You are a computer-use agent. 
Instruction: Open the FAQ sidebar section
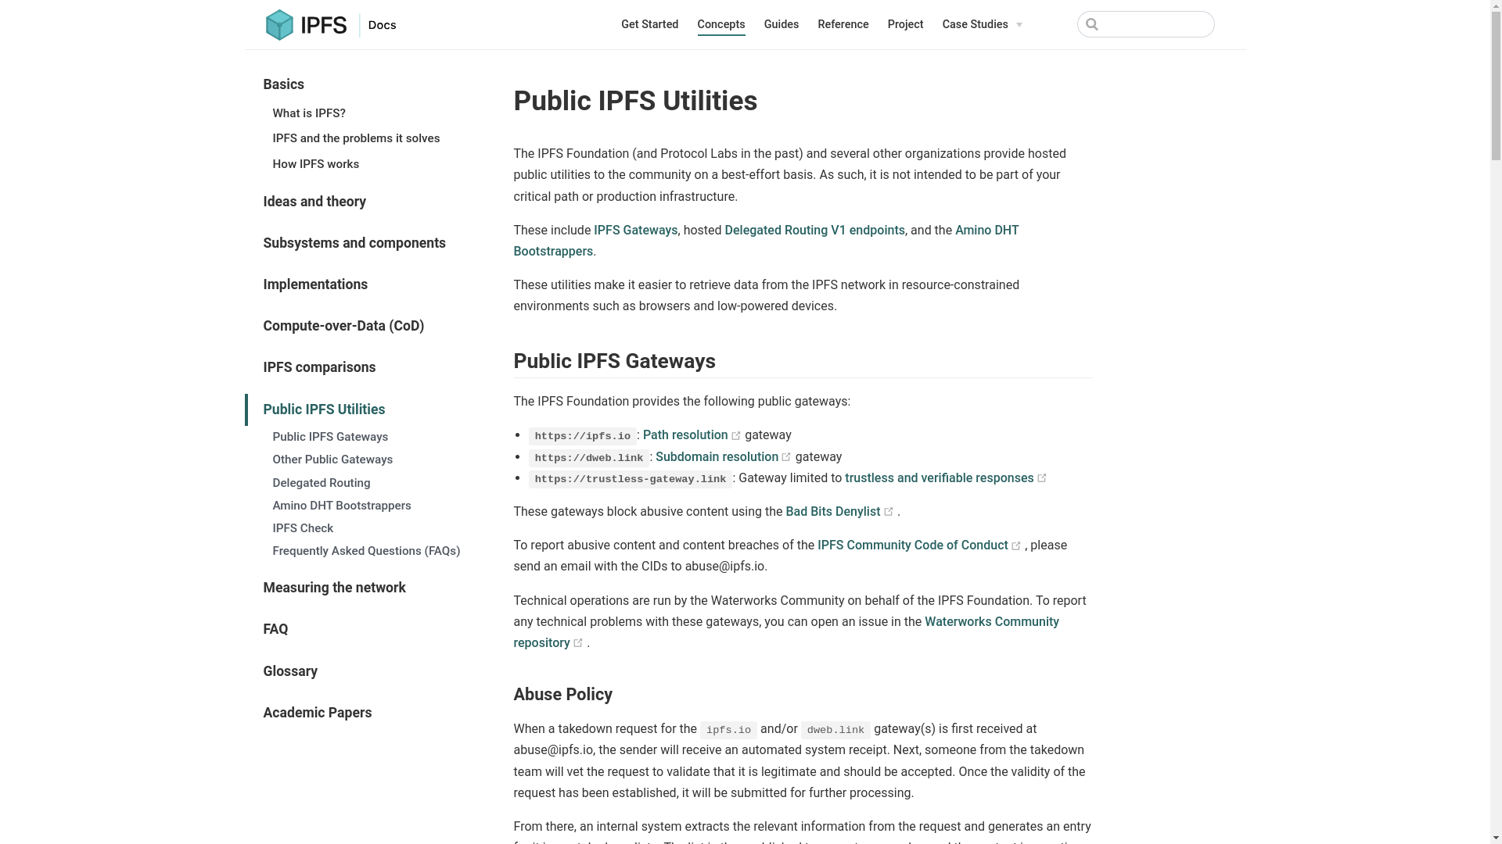click(275, 629)
